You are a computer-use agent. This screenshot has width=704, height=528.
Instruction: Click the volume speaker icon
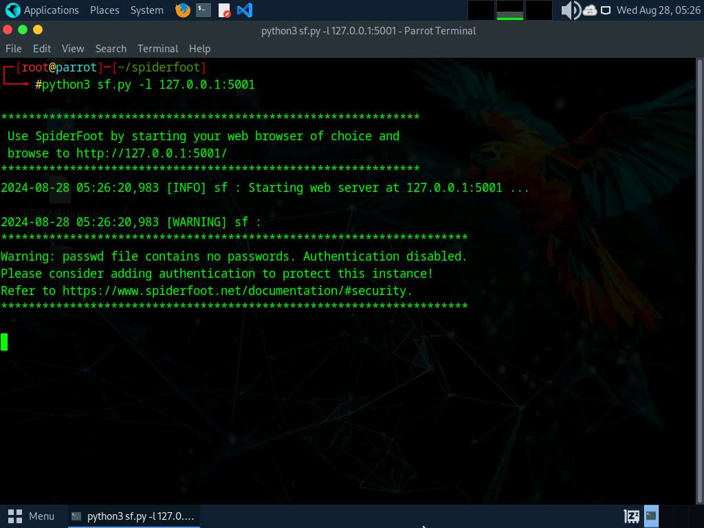pos(571,10)
